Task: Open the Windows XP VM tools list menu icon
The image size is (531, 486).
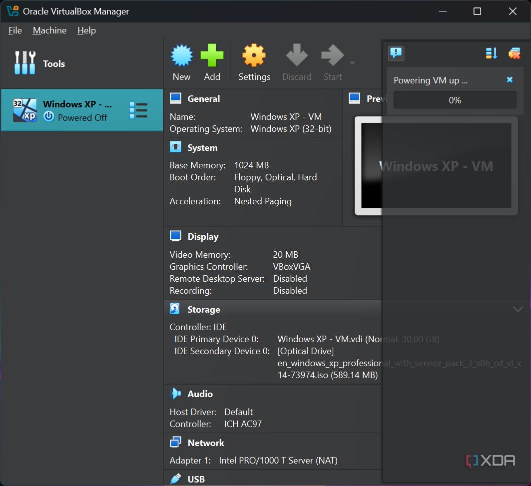Action: pos(138,111)
